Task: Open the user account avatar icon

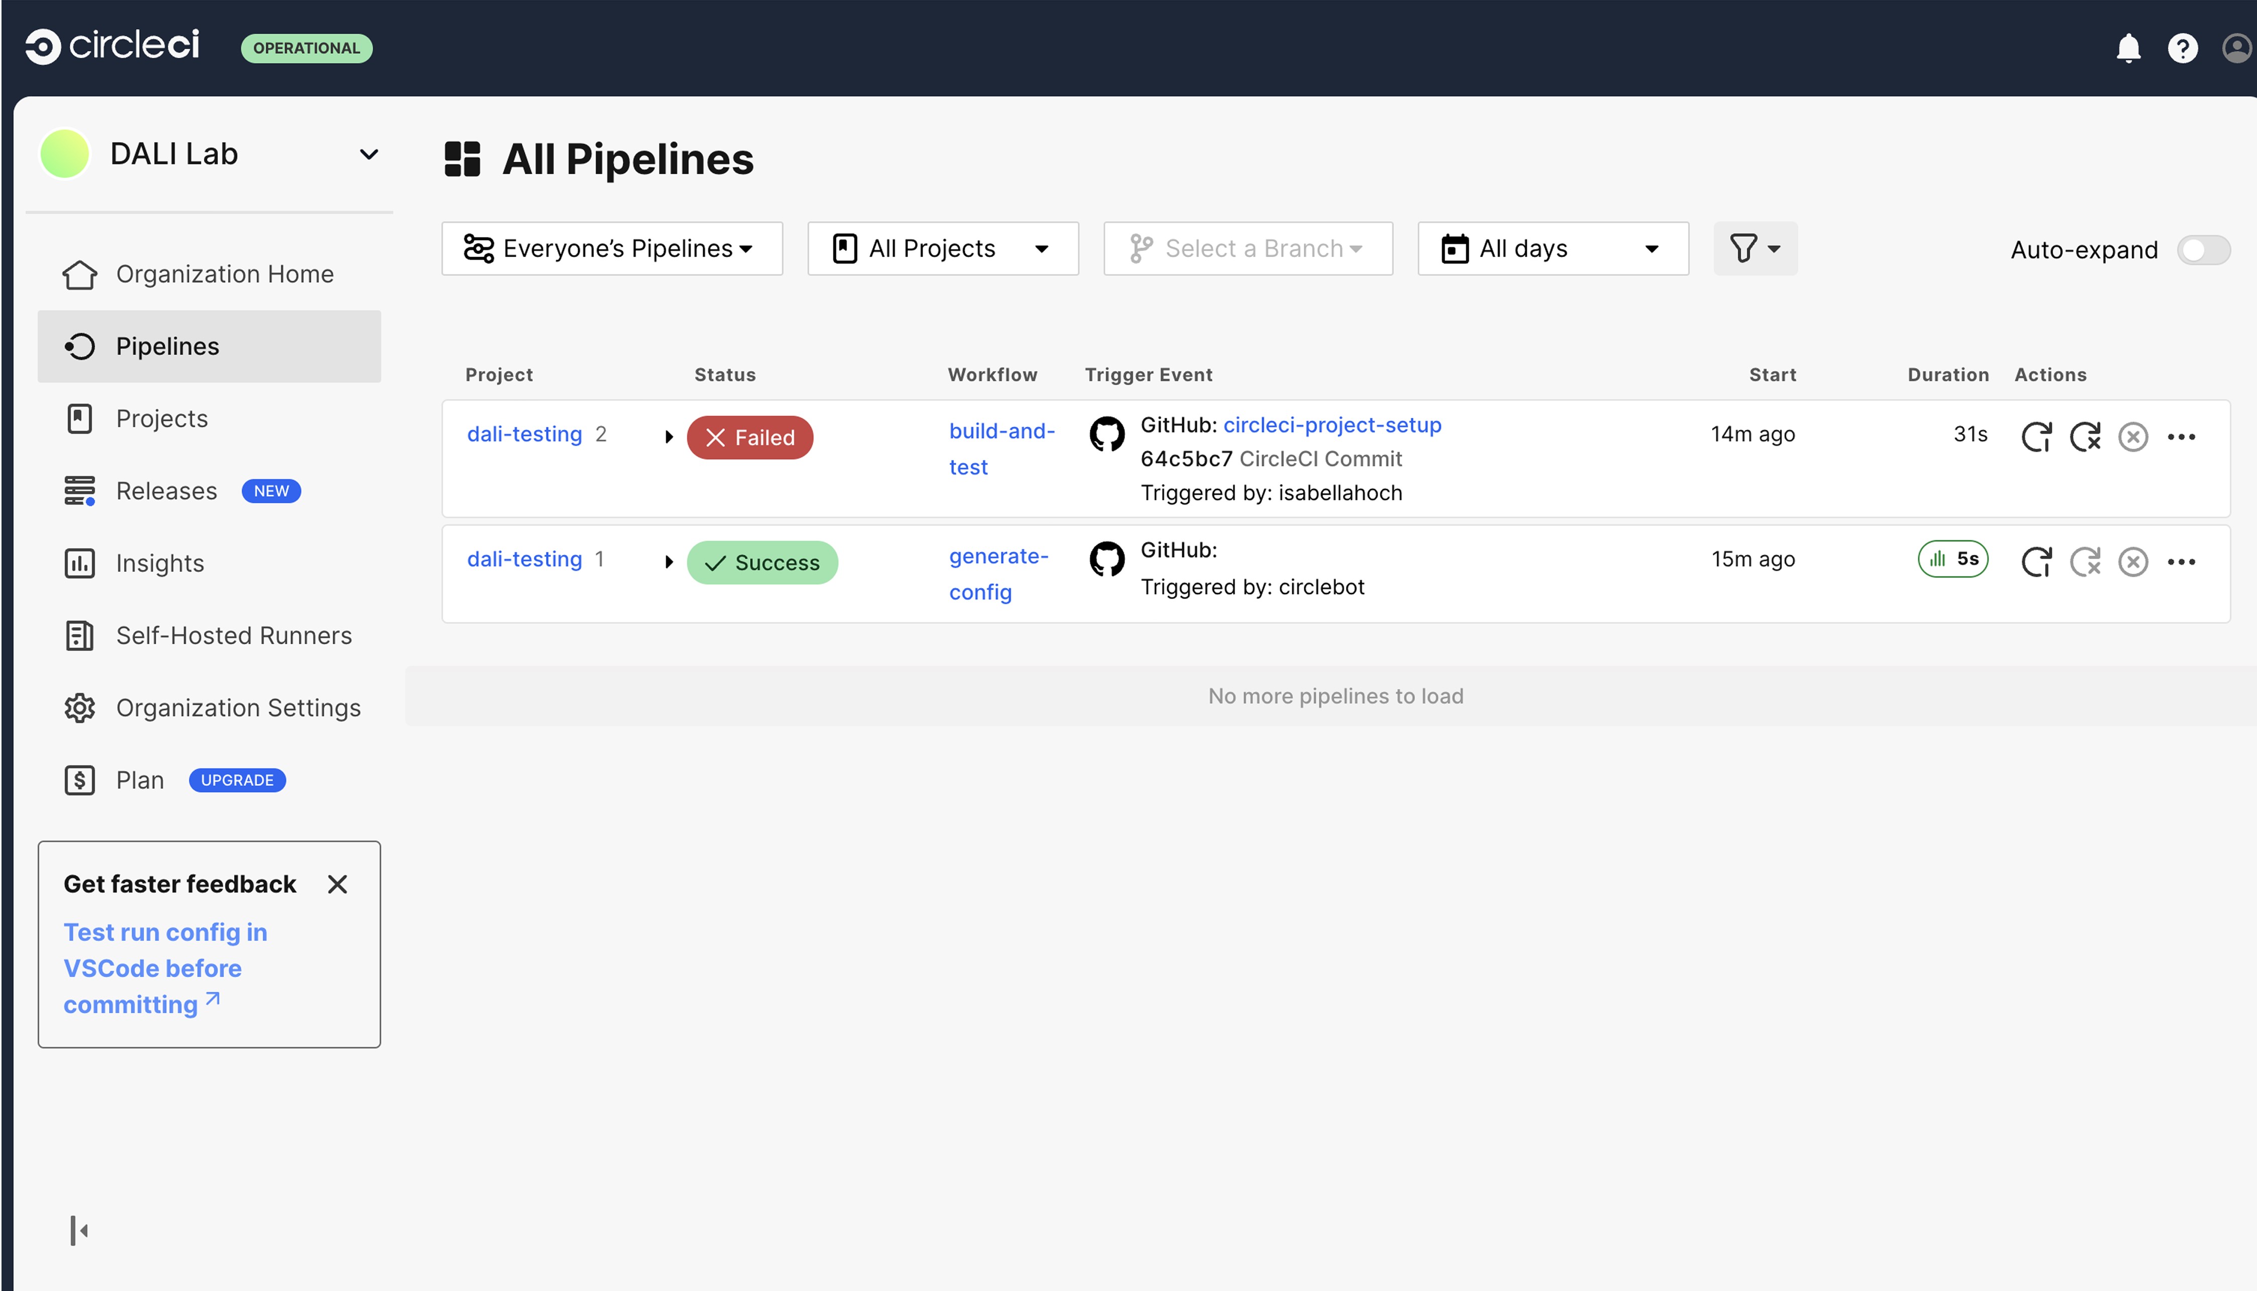Action: [2236, 48]
